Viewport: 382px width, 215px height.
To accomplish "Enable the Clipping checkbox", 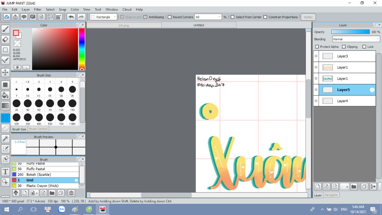I will click(x=344, y=47).
